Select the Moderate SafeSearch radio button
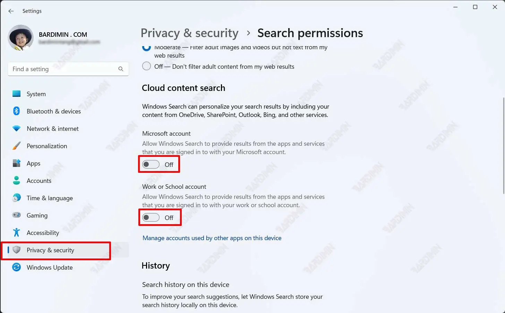This screenshot has height=313, width=505. [147, 48]
